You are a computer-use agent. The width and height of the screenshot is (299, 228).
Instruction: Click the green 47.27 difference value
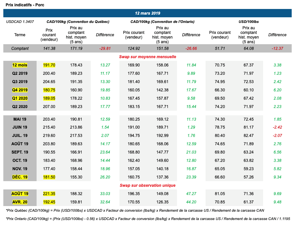pyautogui.click(x=191, y=193)
